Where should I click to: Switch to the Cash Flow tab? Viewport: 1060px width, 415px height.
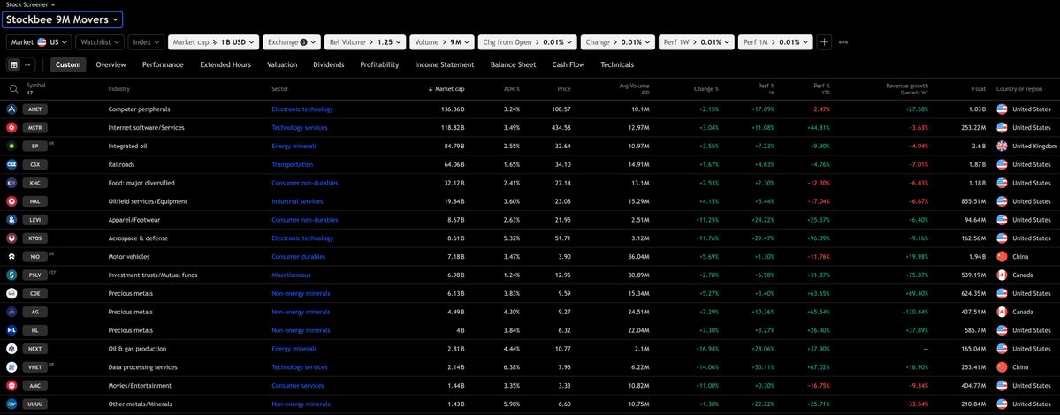(568, 64)
